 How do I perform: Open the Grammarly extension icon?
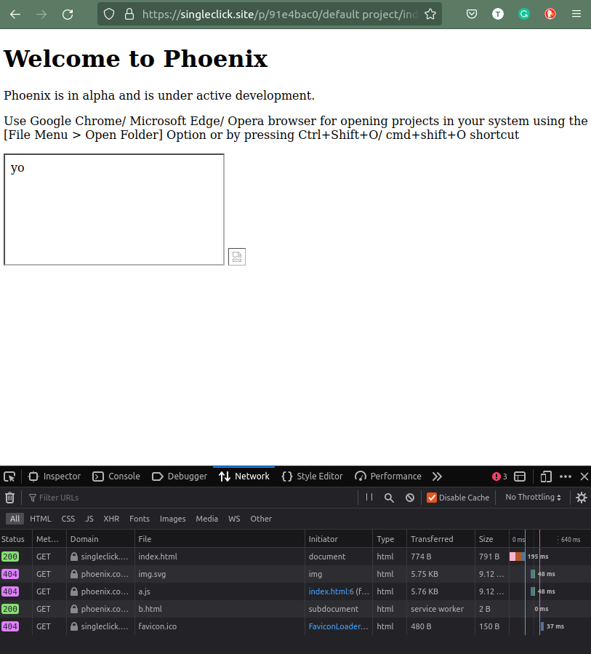click(x=524, y=14)
